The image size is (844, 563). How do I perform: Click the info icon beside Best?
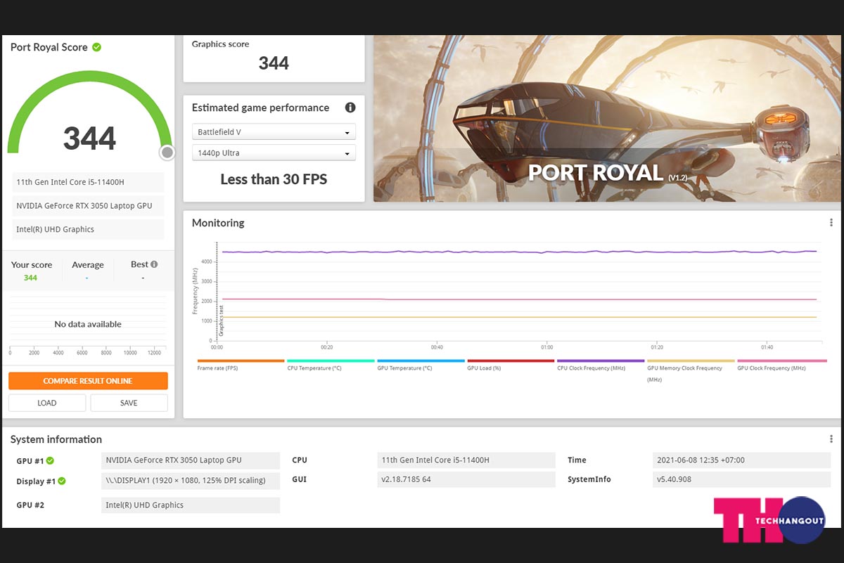(x=154, y=264)
